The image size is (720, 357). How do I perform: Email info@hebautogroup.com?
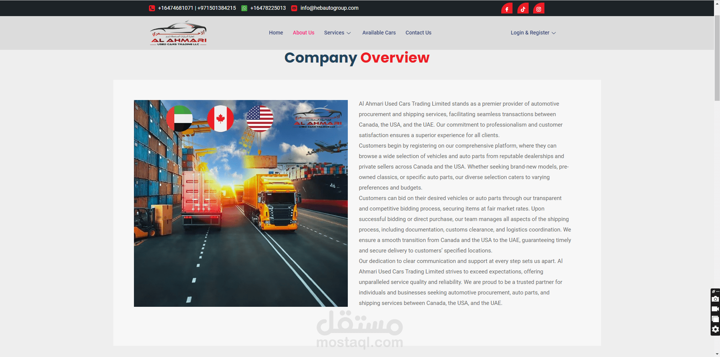(329, 8)
